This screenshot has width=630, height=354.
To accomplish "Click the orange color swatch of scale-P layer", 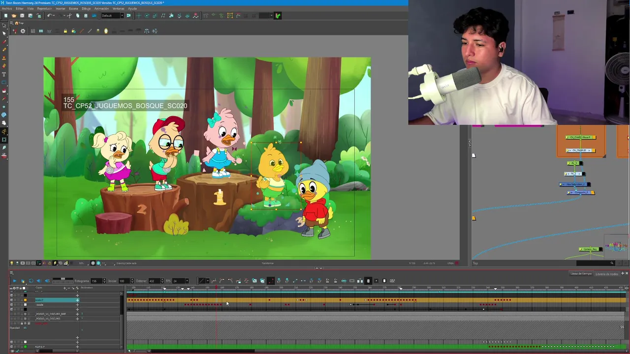I will point(26,300).
